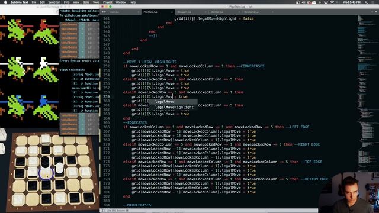
Task: Open the Tools menu
Action: (96, 2)
